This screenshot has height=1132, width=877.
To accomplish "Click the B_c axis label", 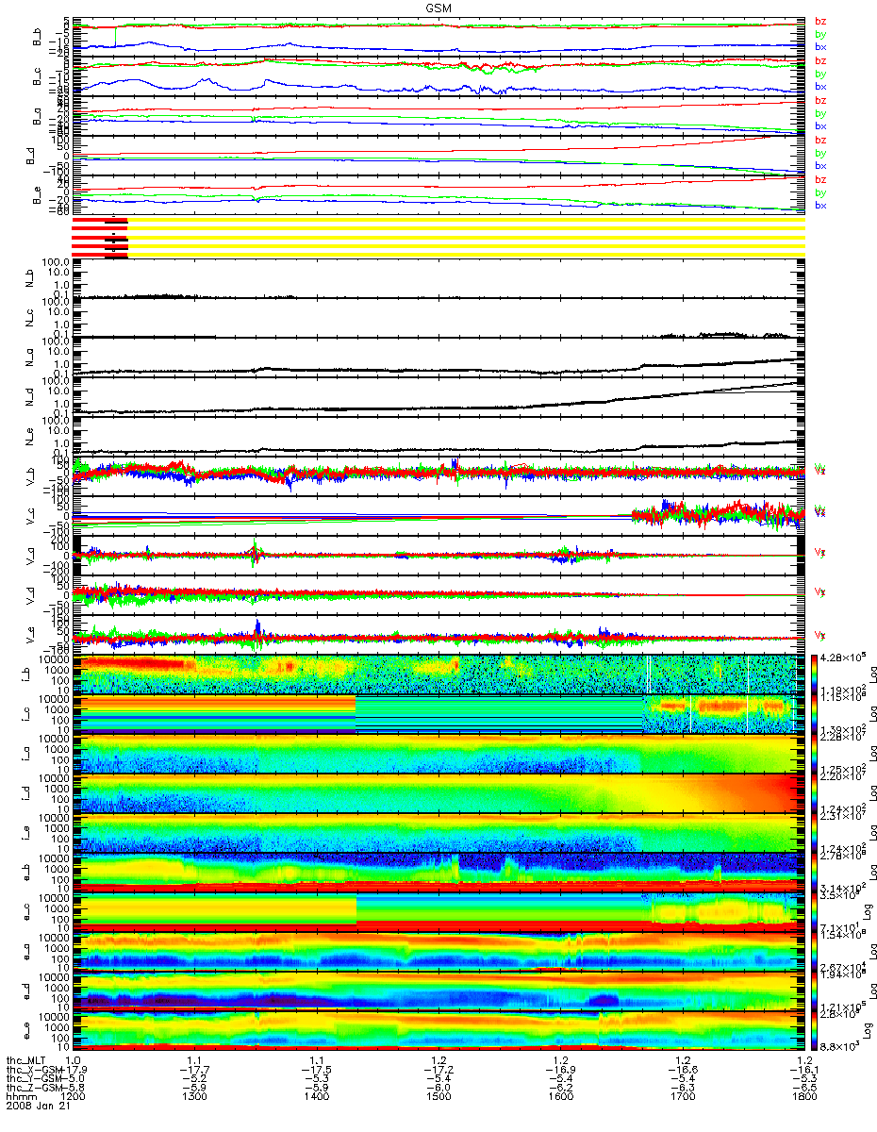I will click(x=39, y=76).
